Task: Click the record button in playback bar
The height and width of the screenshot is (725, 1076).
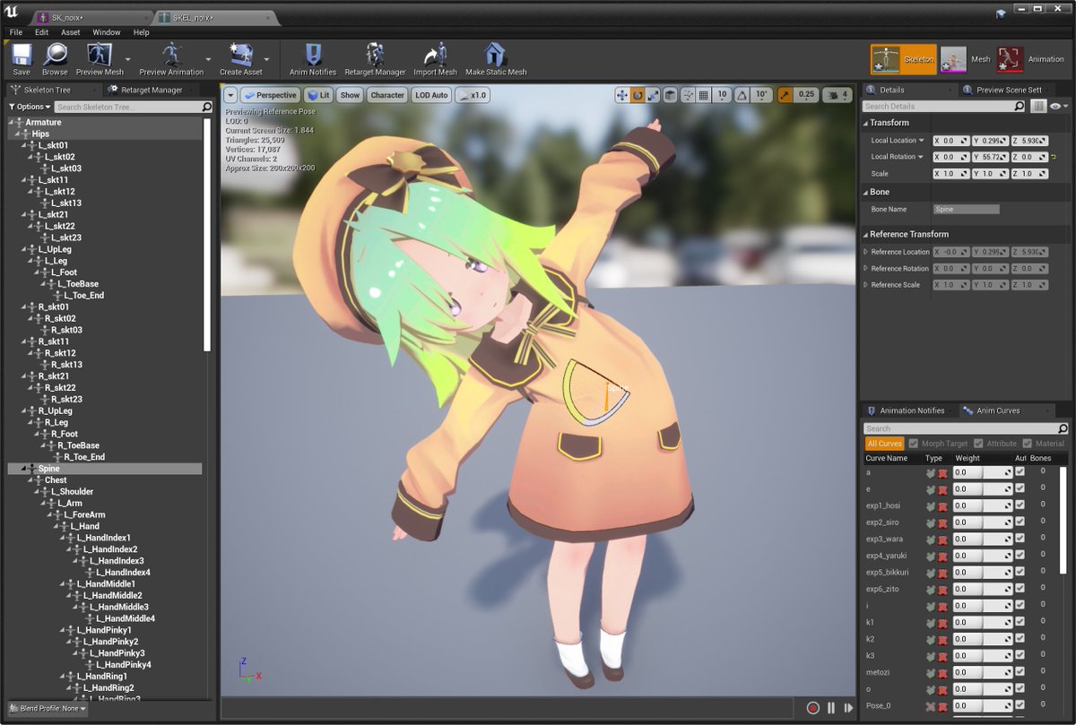Action: [813, 708]
